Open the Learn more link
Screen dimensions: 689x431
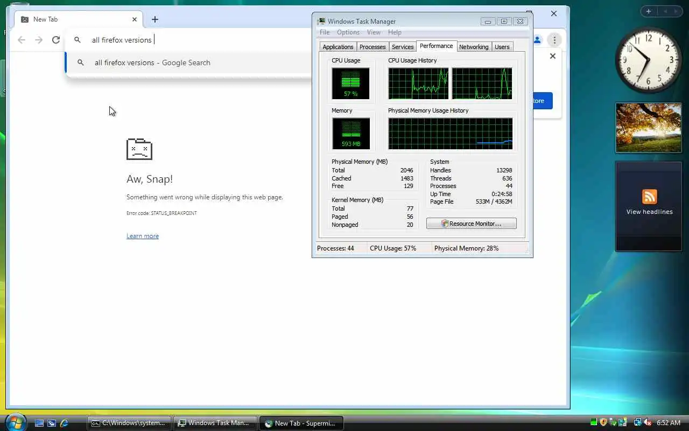[x=143, y=236]
